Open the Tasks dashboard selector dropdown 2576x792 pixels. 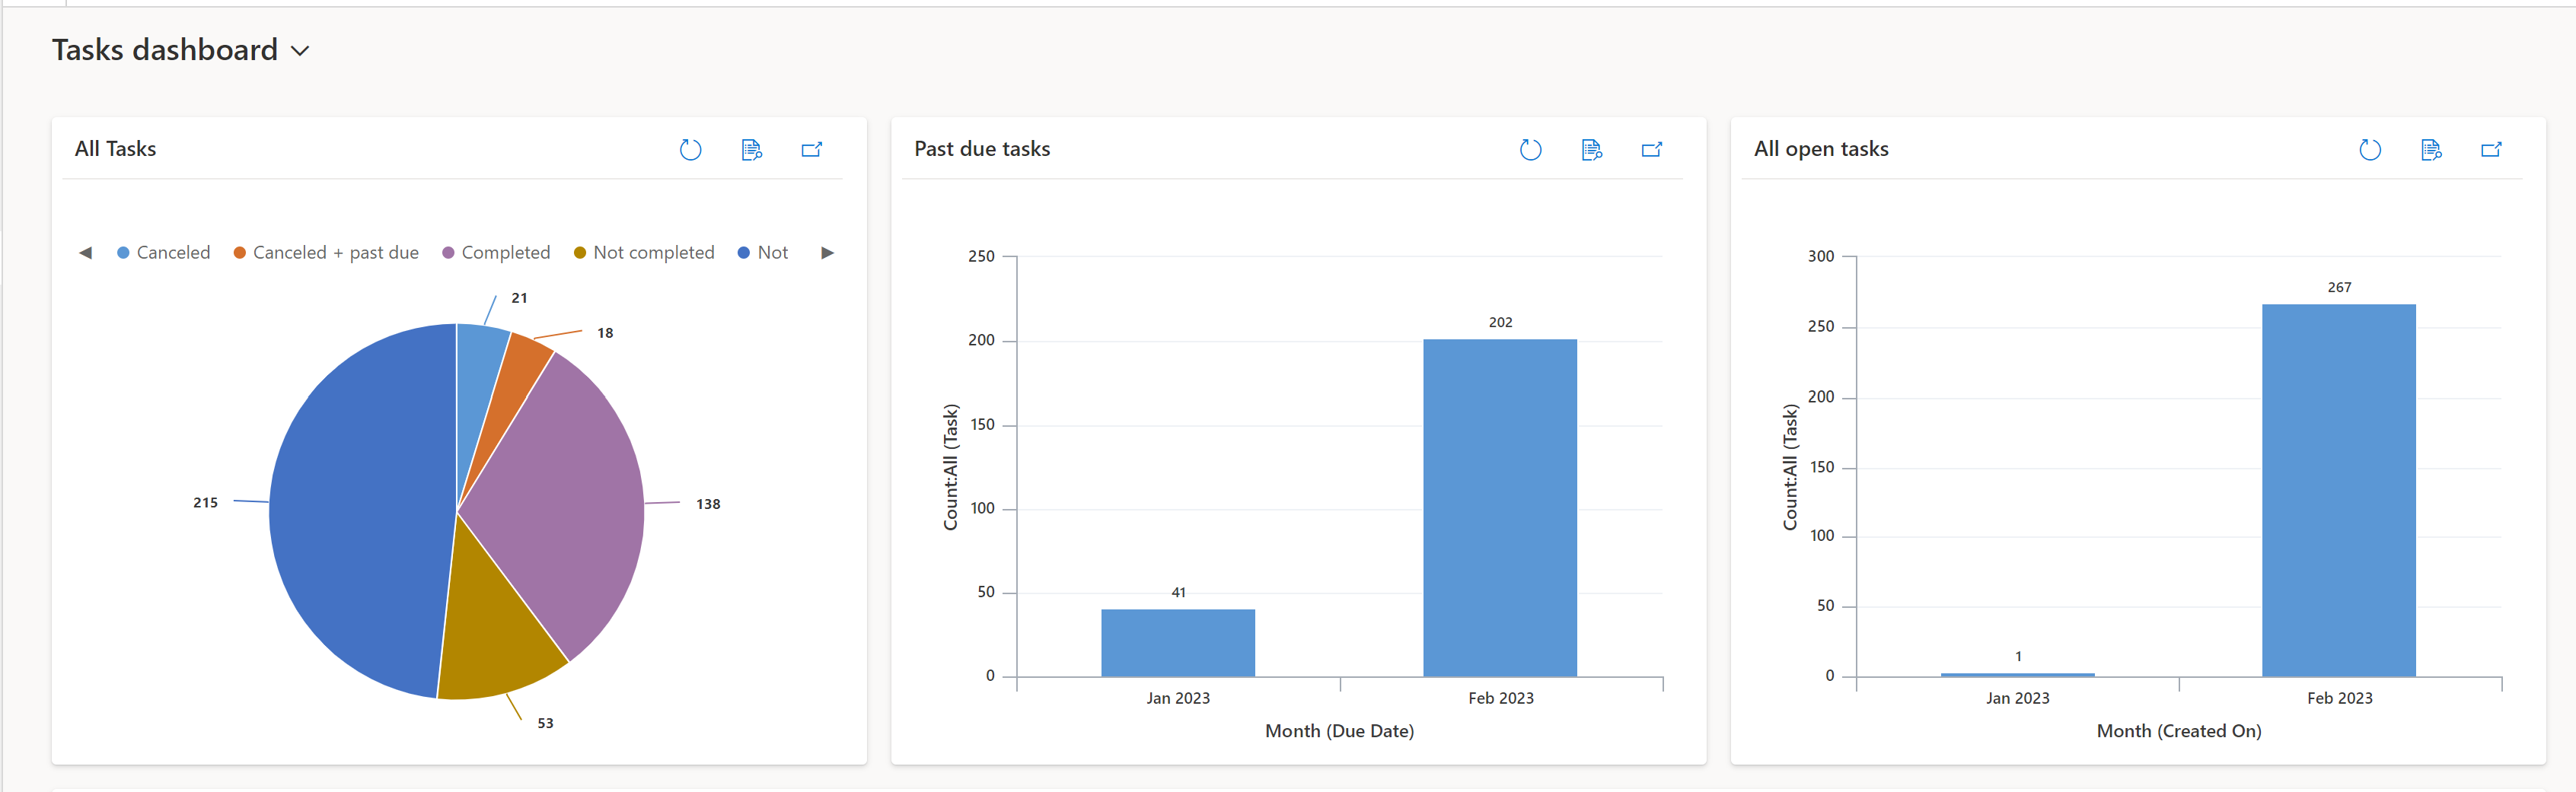coord(300,51)
